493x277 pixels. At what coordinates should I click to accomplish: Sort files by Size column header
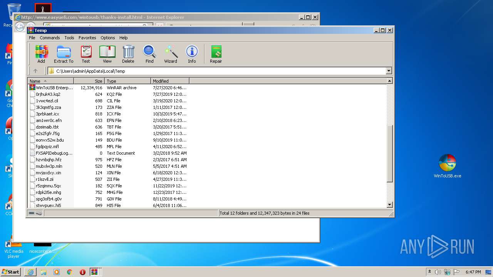89,81
